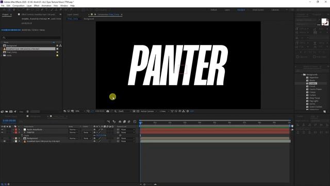Image resolution: width=330 pixels, height=186 pixels.
Task: Hide the Audio Amplitude layer eye
Action: (2, 130)
